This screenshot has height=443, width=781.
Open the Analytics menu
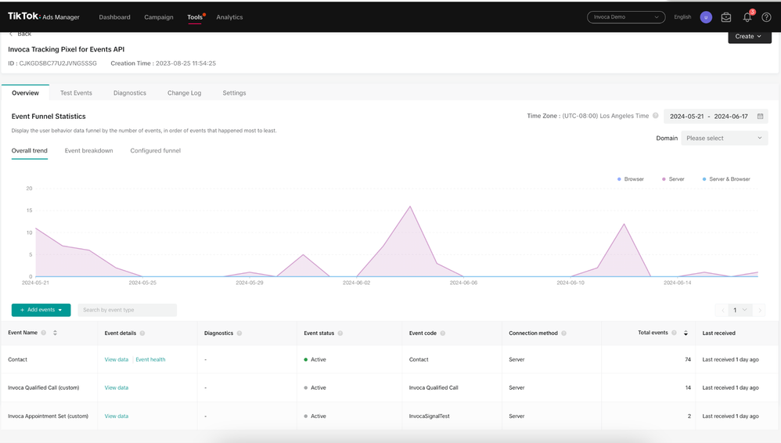[229, 17]
